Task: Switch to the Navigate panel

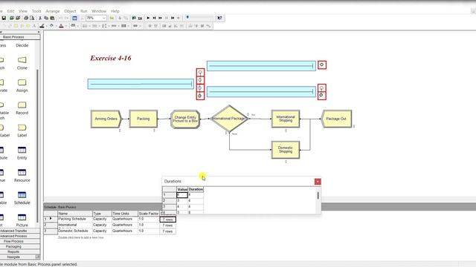Action: click(x=18, y=257)
